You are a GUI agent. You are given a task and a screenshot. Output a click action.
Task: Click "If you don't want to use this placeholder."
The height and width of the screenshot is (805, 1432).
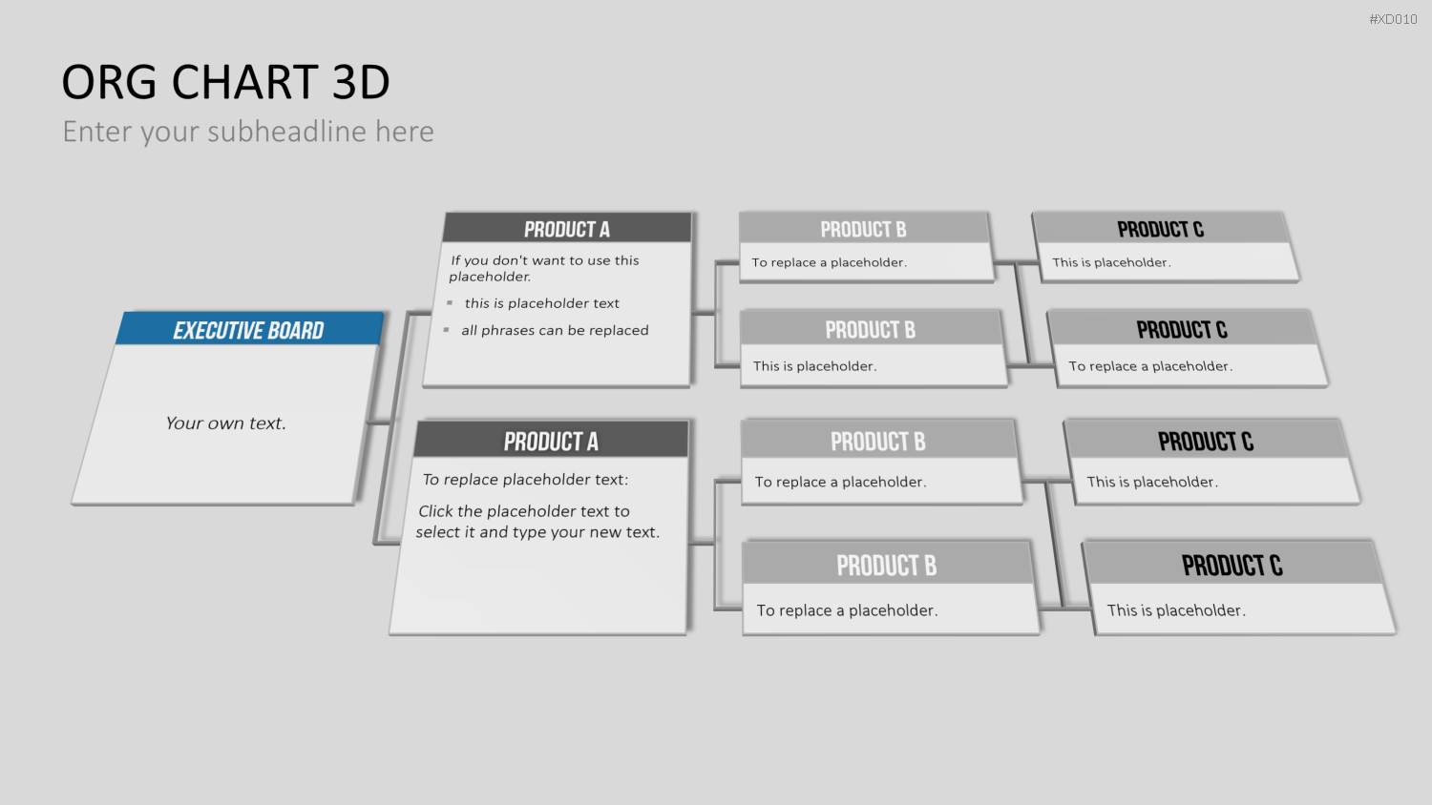tap(544, 268)
